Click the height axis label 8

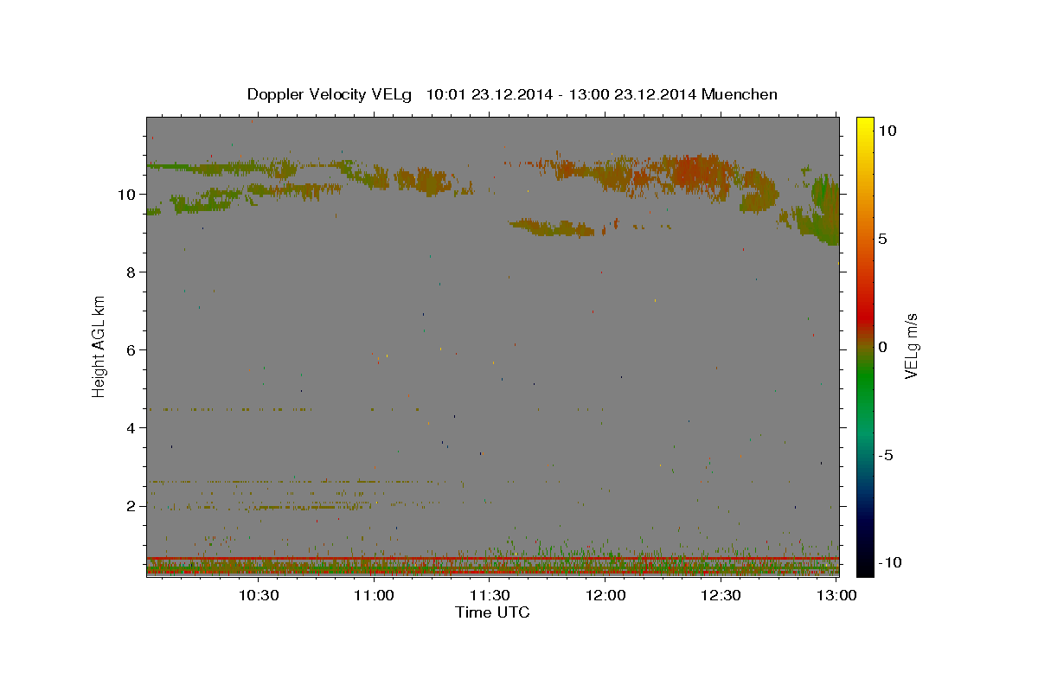point(132,272)
